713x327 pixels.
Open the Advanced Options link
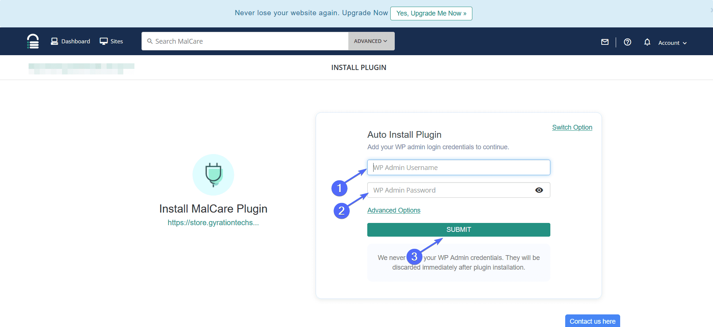point(394,210)
